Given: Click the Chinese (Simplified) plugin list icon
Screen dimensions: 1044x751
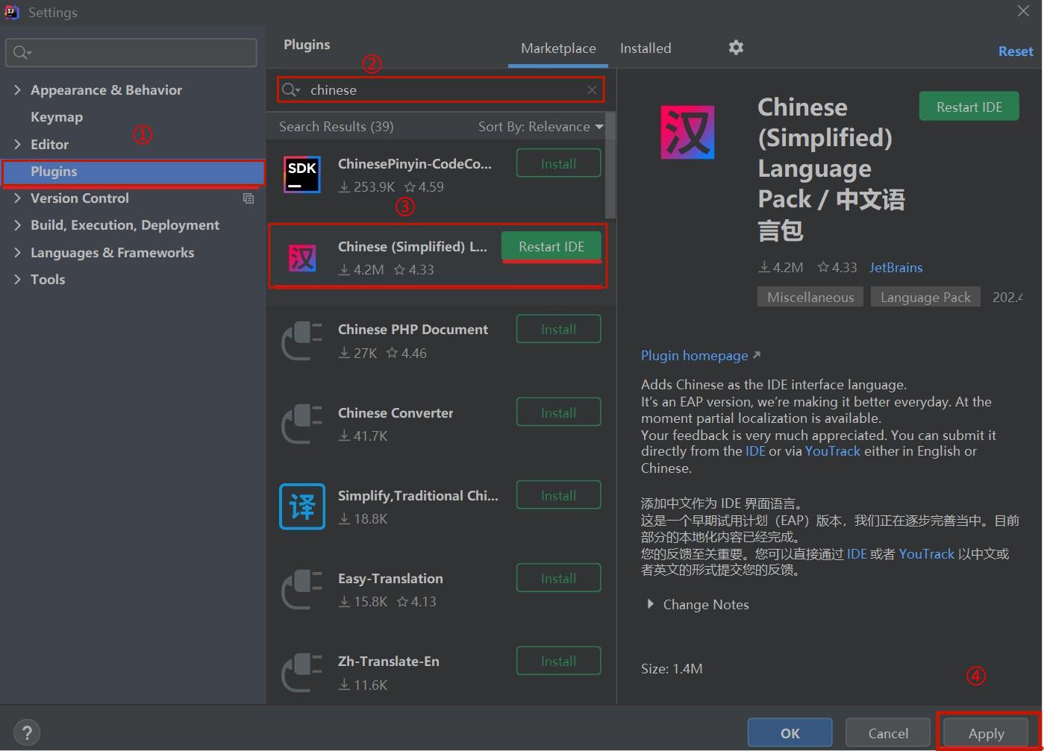Looking at the screenshot, I should (302, 258).
